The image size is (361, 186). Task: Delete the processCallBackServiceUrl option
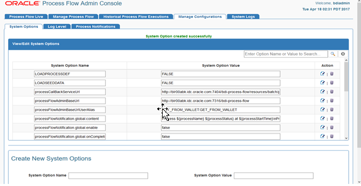pyautogui.click(x=332, y=91)
